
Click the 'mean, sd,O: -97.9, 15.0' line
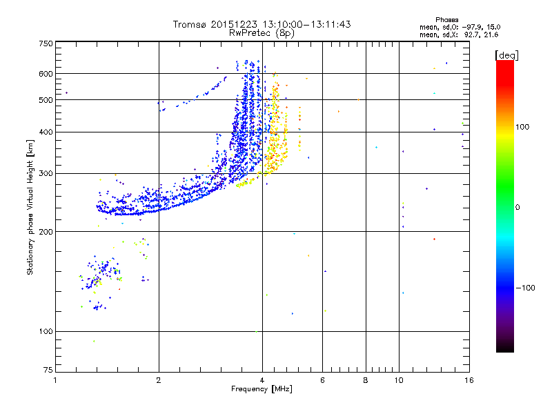(460, 27)
